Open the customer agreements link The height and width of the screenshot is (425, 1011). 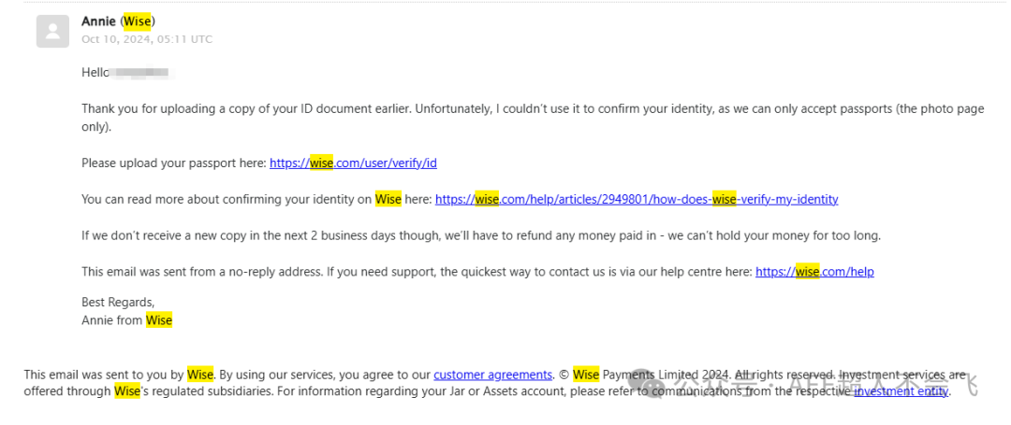(492, 375)
